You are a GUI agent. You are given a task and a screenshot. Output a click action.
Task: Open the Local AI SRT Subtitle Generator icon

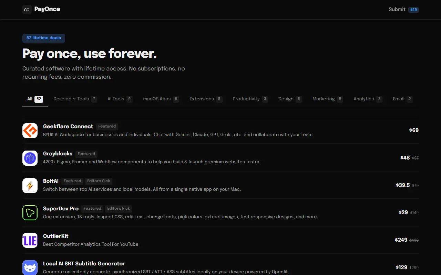(x=30, y=267)
